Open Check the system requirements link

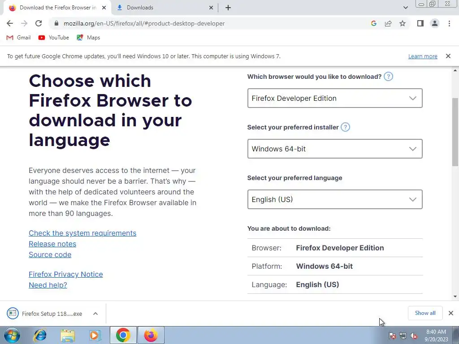pos(82,233)
